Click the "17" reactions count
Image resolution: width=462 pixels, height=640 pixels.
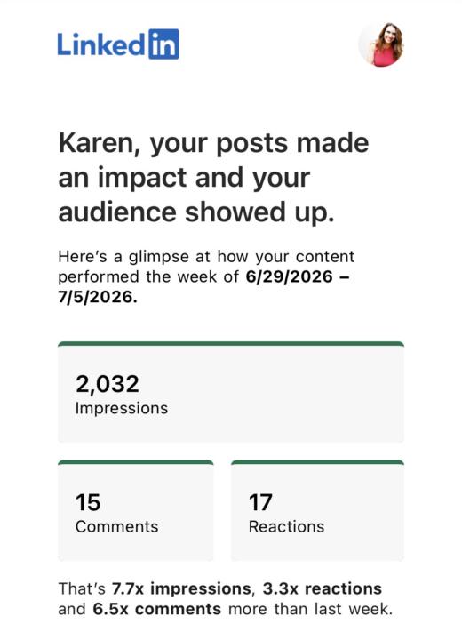pos(260,502)
